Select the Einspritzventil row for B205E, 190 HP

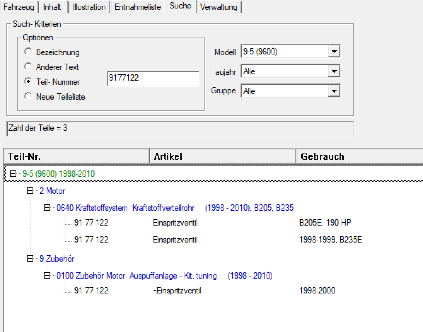tap(213, 222)
